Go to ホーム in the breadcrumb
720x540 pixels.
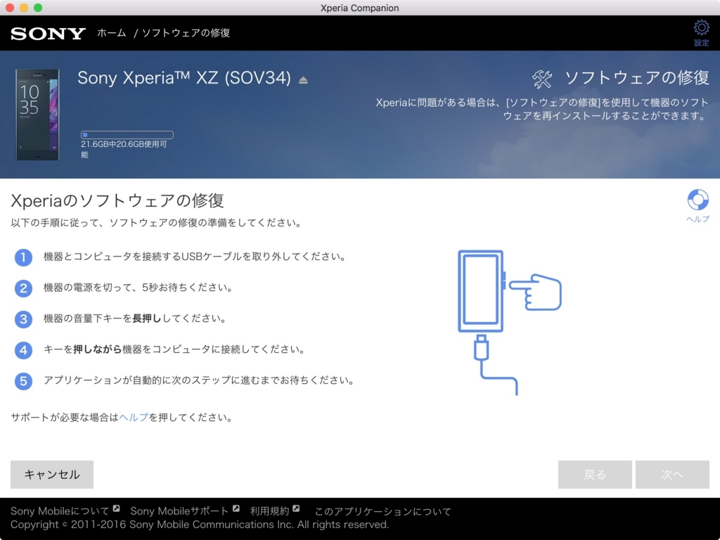112,33
